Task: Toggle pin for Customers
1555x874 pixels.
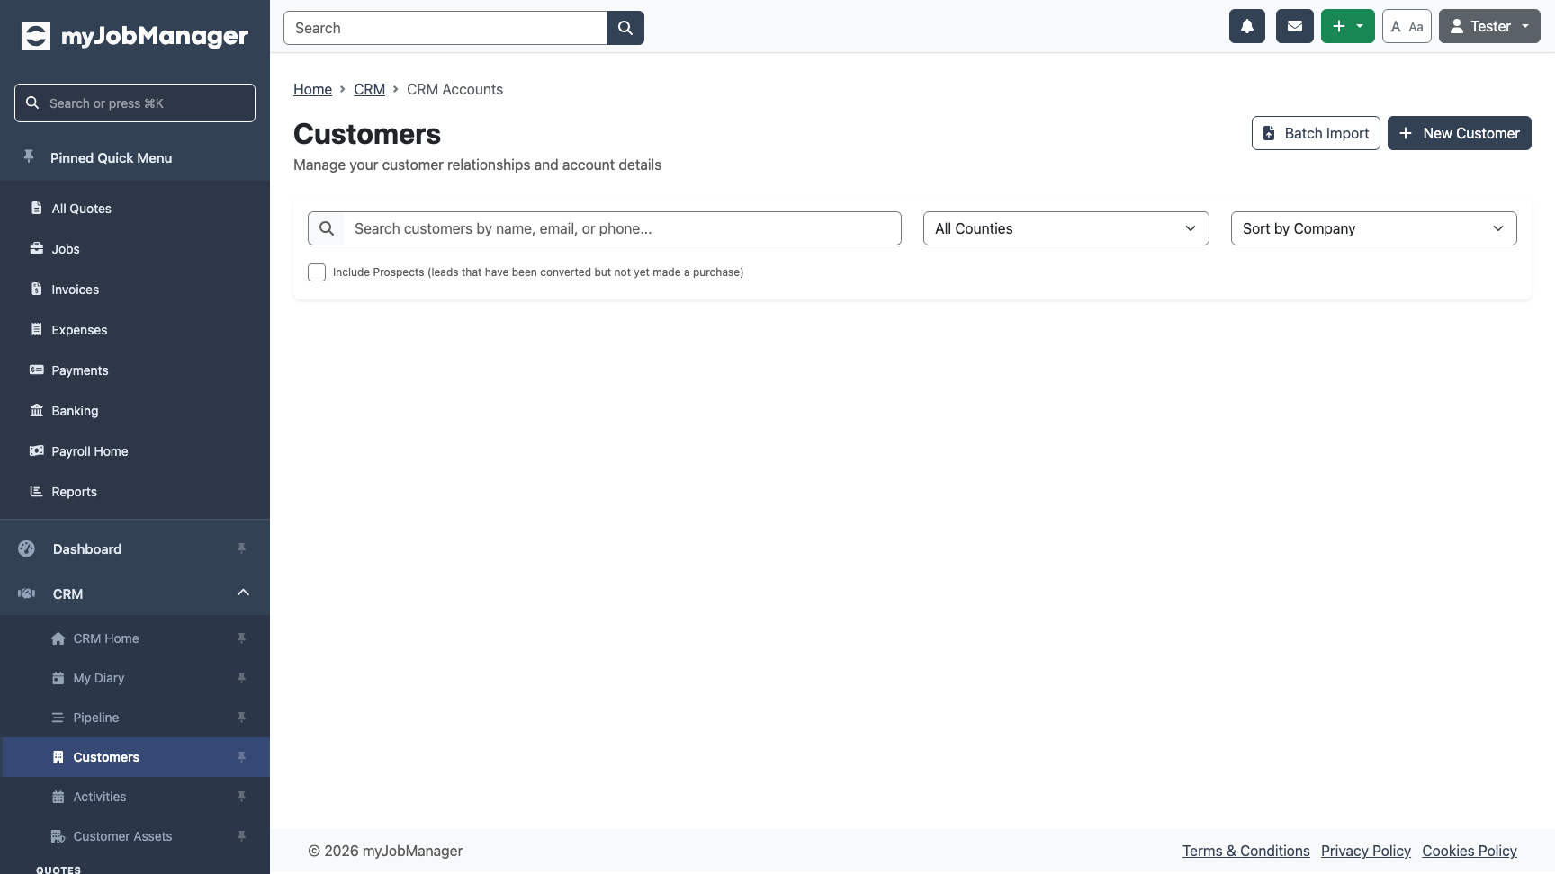Action: (x=241, y=757)
